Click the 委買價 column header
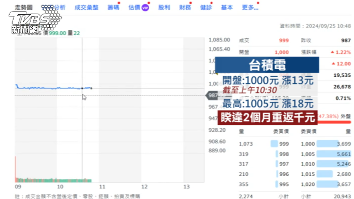 (281, 131)
